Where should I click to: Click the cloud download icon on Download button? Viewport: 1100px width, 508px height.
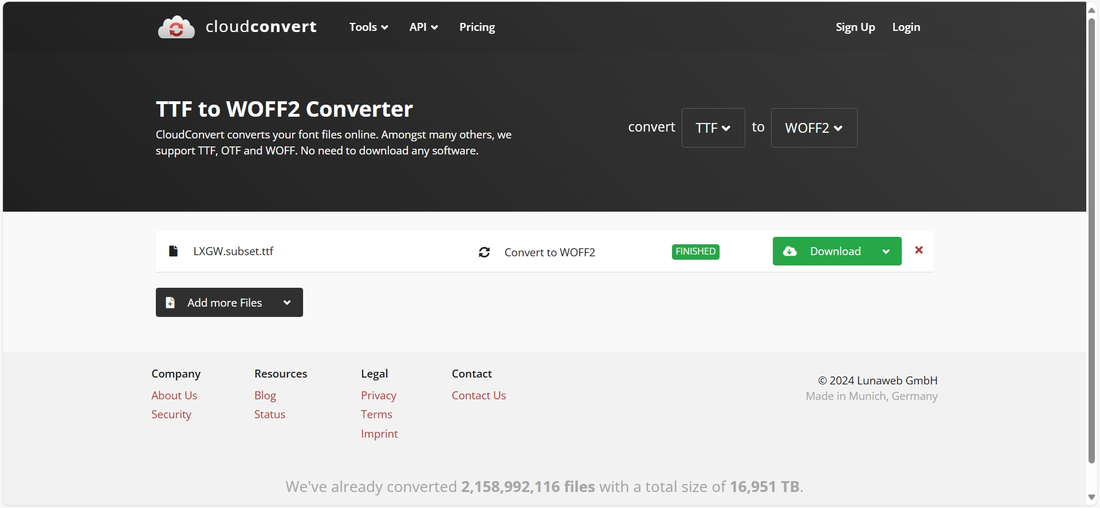pyautogui.click(x=790, y=251)
